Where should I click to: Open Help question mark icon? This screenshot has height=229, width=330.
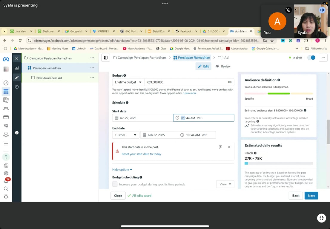pyautogui.click(x=6, y=157)
